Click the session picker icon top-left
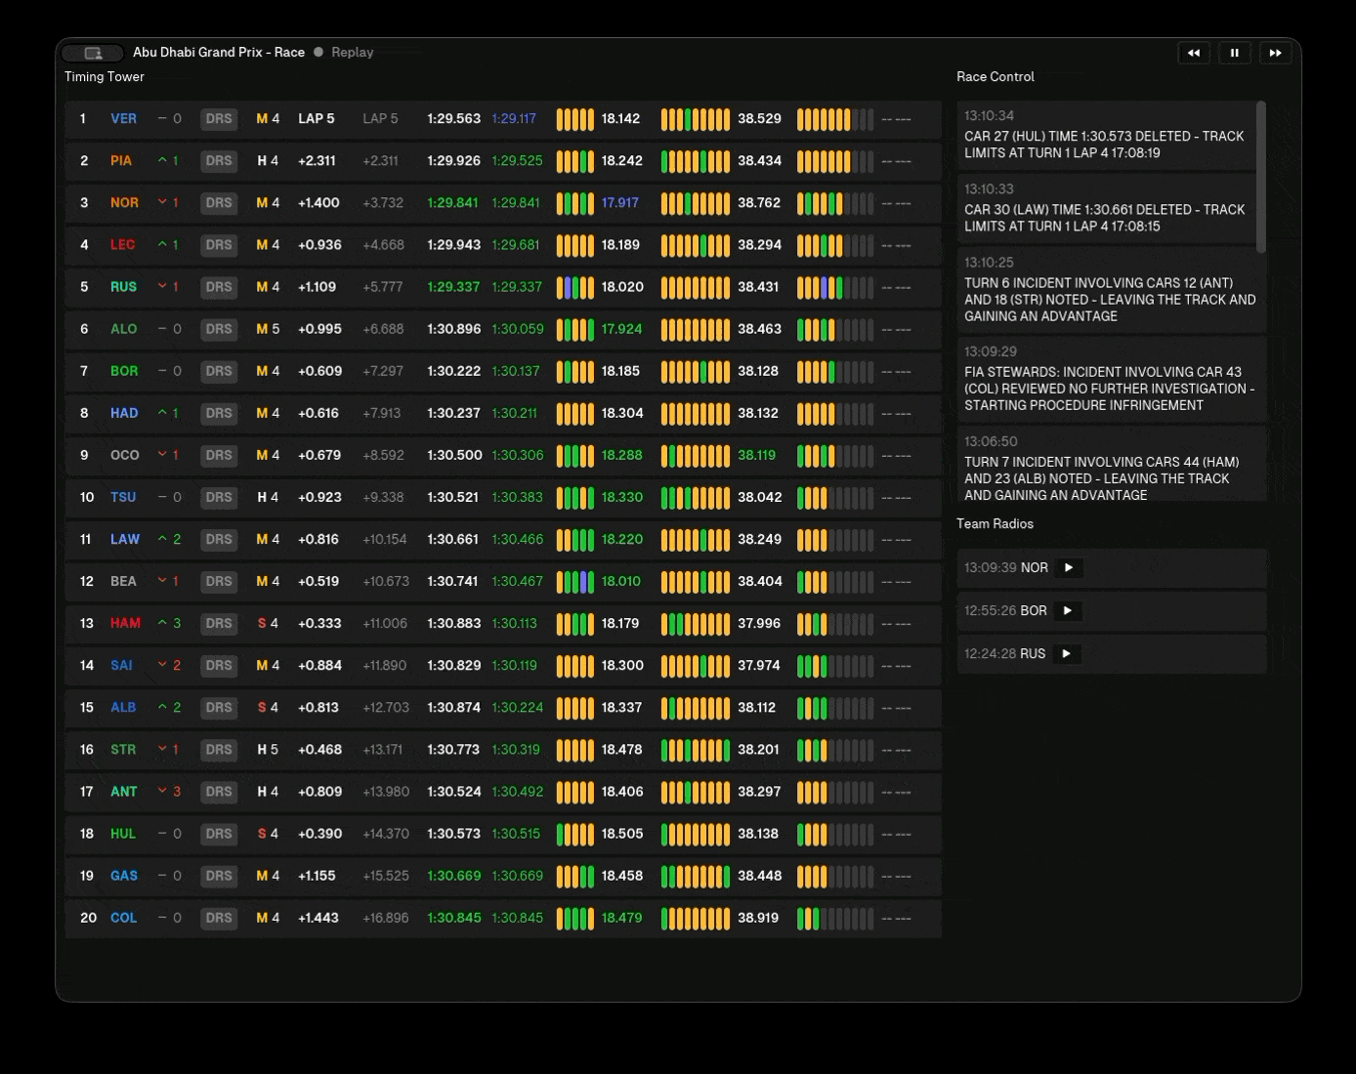This screenshot has width=1356, height=1074. point(93,53)
